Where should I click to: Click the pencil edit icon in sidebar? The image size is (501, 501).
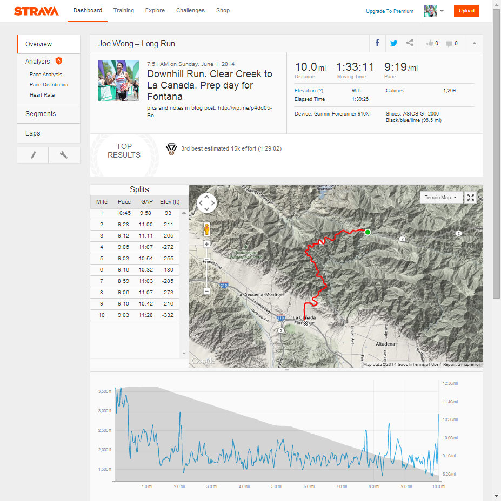[x=33, y=155]
